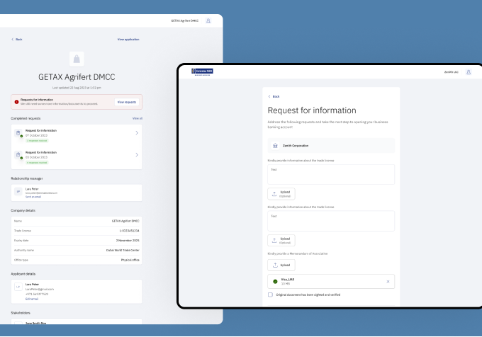The width and height of the screenshot is (482, 337).
Task: Remove the Visa_UAE uploaded file
Action: point(388,282)
